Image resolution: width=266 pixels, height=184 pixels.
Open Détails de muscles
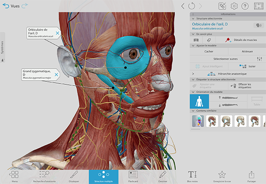tap(241, 40)
